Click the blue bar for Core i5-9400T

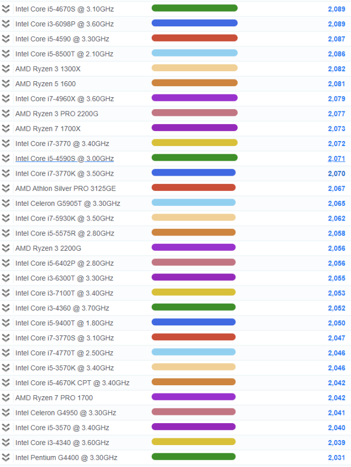pos(193,322)
